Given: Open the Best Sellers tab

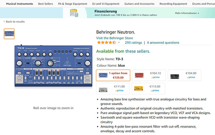Looking at the screenshot, I should 45,4.
